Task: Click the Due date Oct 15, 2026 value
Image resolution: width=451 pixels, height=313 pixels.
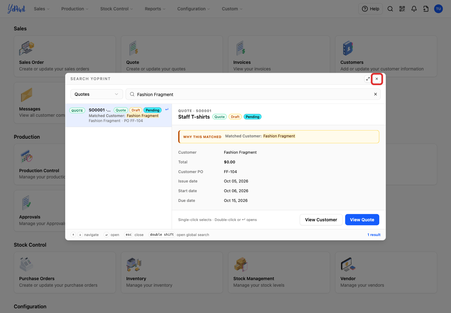Action: 236,201
